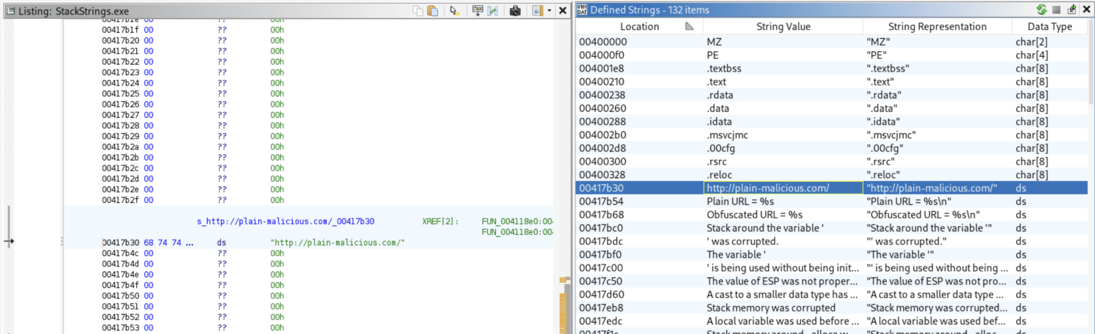This screenshot has height=334, width=1095.
Task: Select the 00400000 MZ string row
Action: (832, 42)
